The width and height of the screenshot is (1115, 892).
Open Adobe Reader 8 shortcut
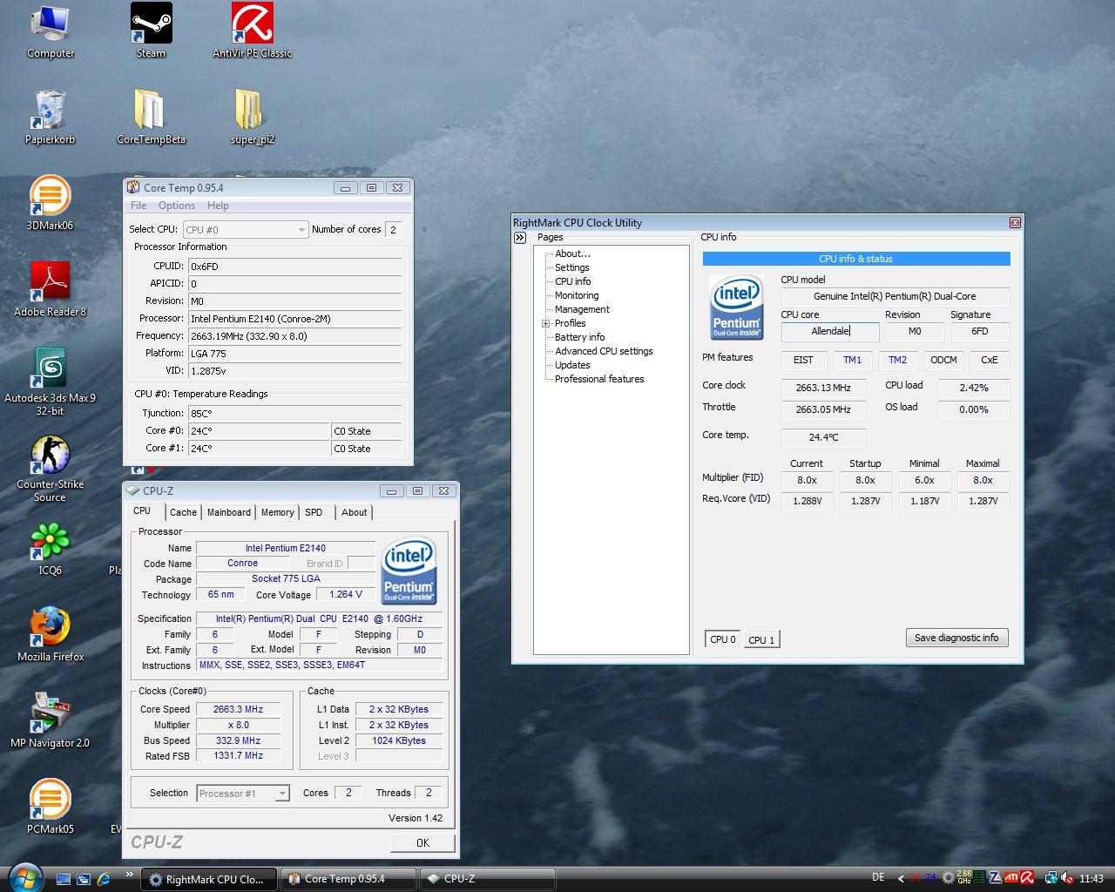click(50, 290)
